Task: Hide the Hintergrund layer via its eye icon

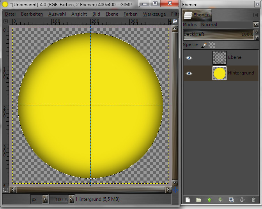Action: 189,73
